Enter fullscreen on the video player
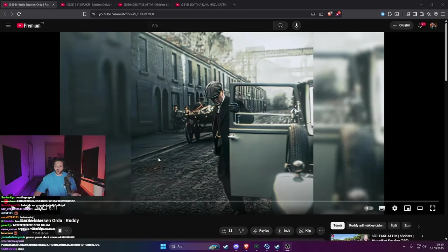448x252 pixels. (433, 208)
